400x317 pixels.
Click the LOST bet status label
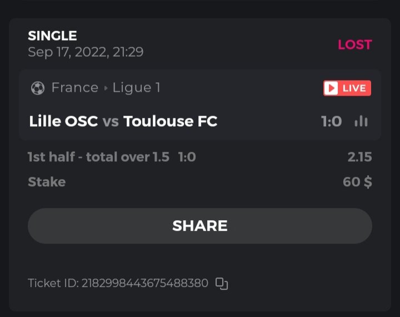point(354,44)
